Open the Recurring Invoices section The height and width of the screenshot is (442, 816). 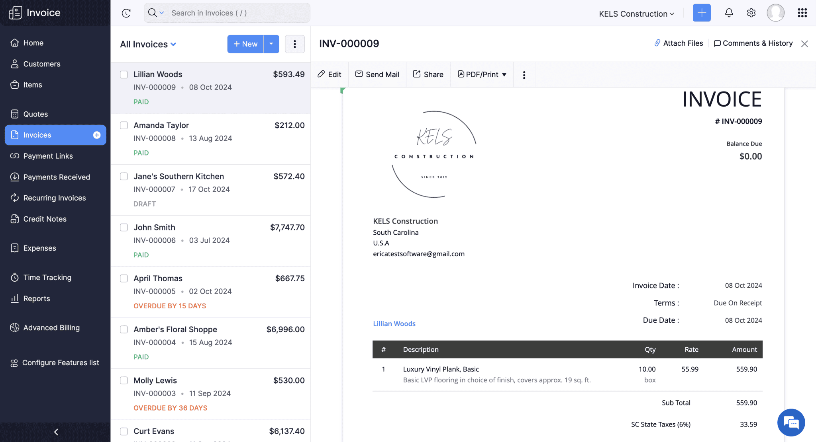pos(54,198)
